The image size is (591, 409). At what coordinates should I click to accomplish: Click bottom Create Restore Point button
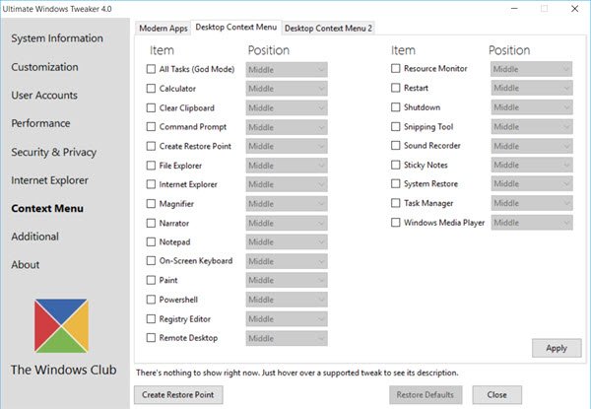[x=178, y=394]
